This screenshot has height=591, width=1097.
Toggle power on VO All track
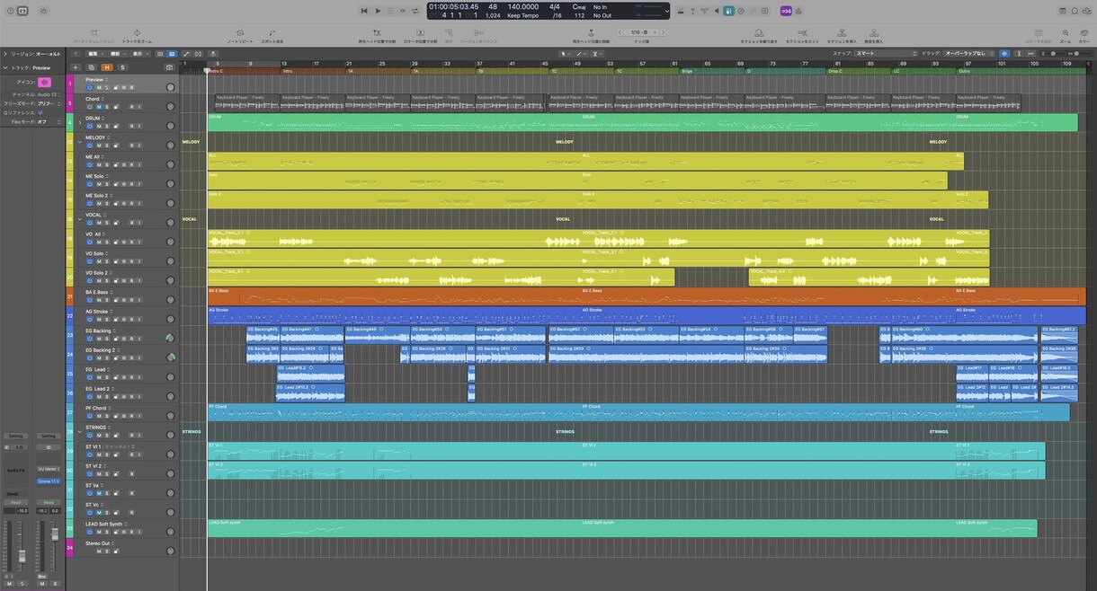(x=90, y=242)
